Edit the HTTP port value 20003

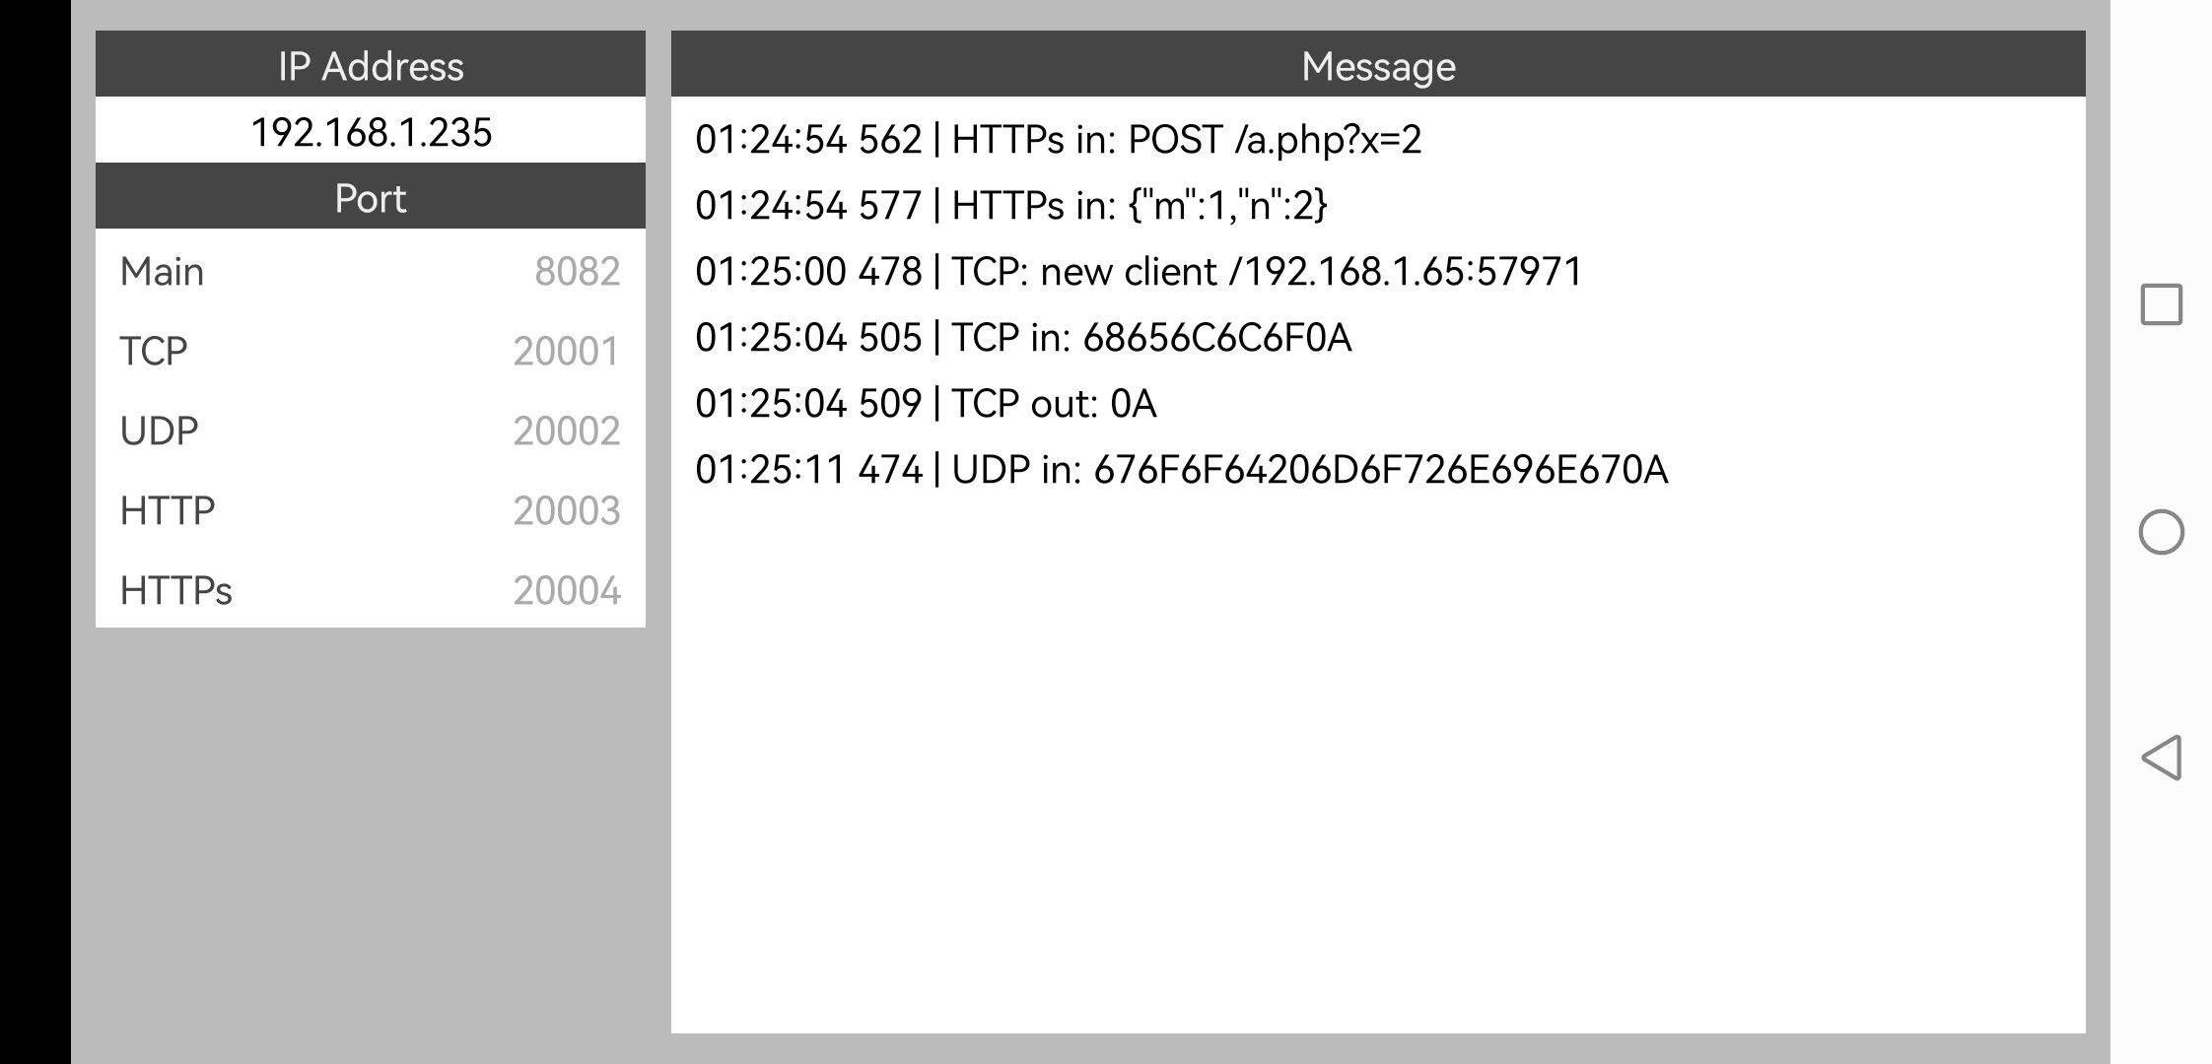(x=566, y=511)
